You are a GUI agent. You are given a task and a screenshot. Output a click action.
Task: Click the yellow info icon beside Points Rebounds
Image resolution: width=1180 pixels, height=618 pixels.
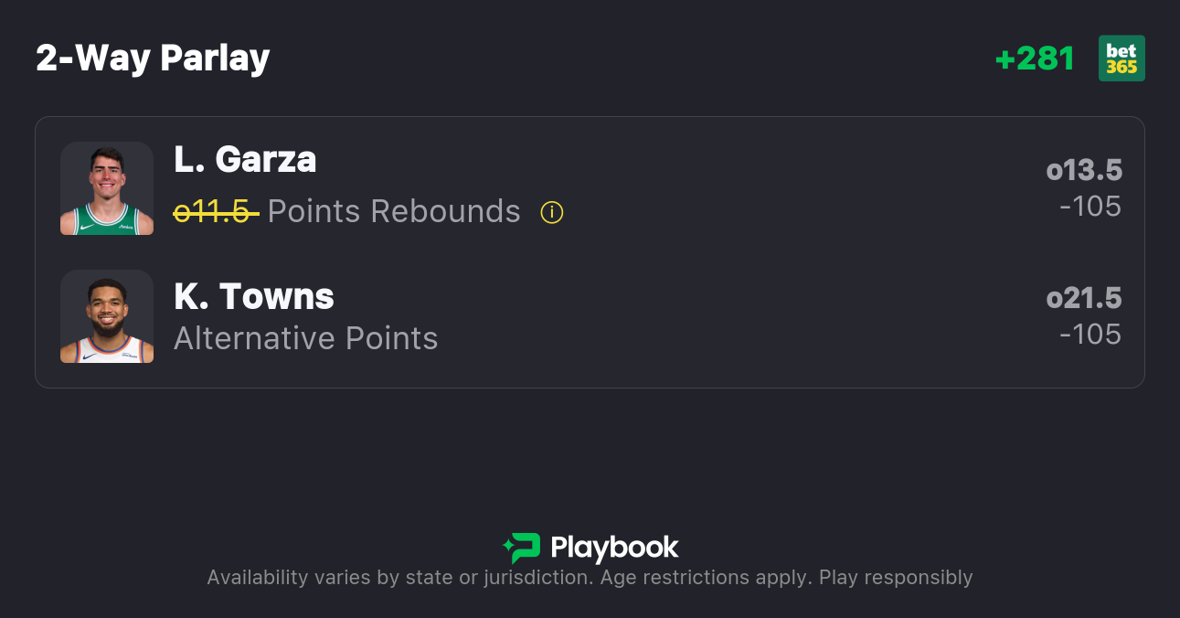pyautogui.click(x=552, y=212)
